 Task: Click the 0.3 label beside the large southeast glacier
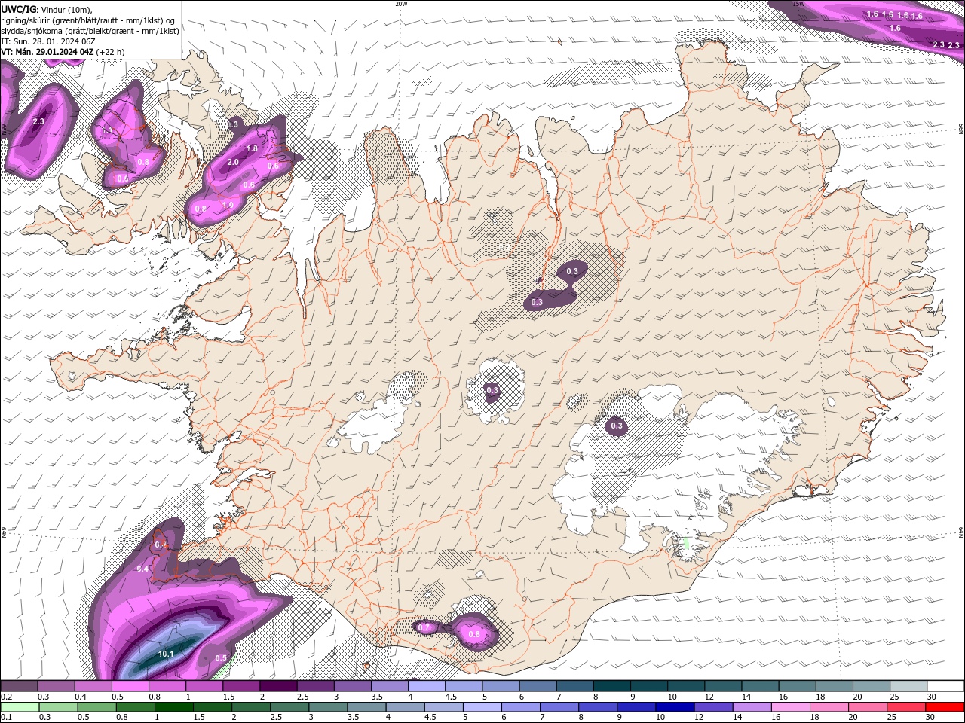tap(617, 426)
